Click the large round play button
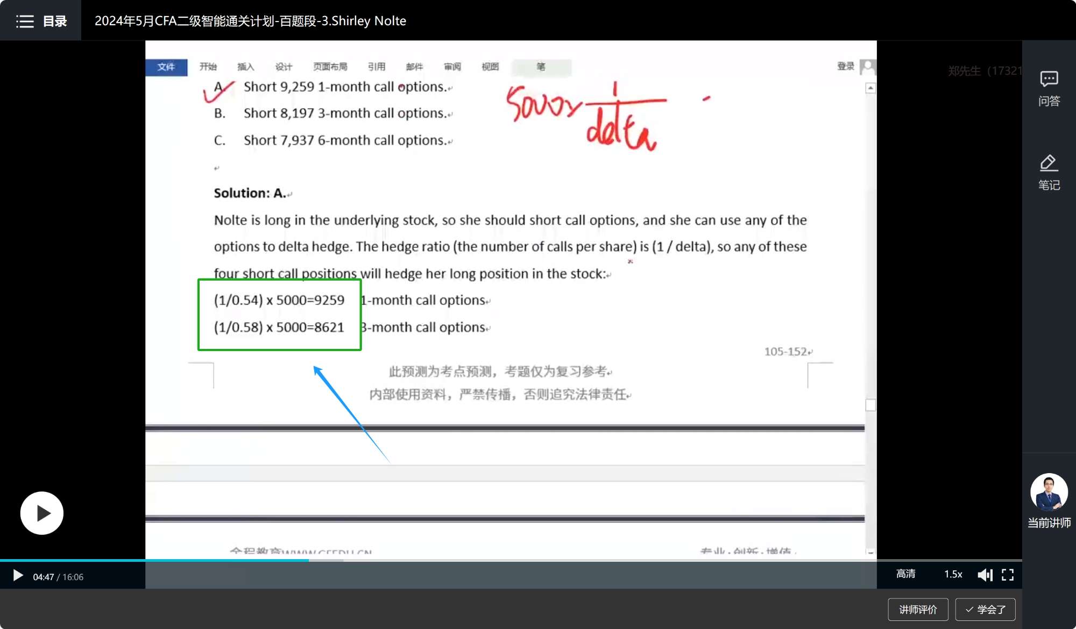This screenshot has height=629, width=1076. [42, 513]
